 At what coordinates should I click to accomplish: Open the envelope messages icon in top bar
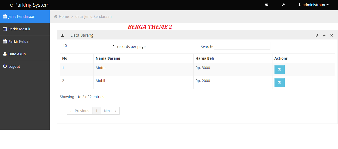(267, 5)
